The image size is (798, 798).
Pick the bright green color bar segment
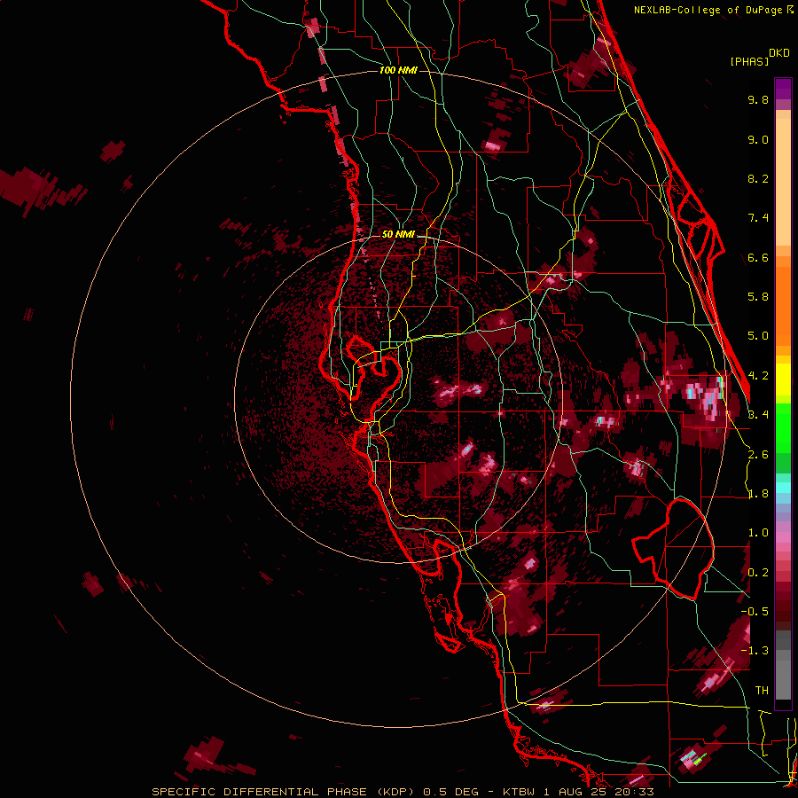point(783,430)
